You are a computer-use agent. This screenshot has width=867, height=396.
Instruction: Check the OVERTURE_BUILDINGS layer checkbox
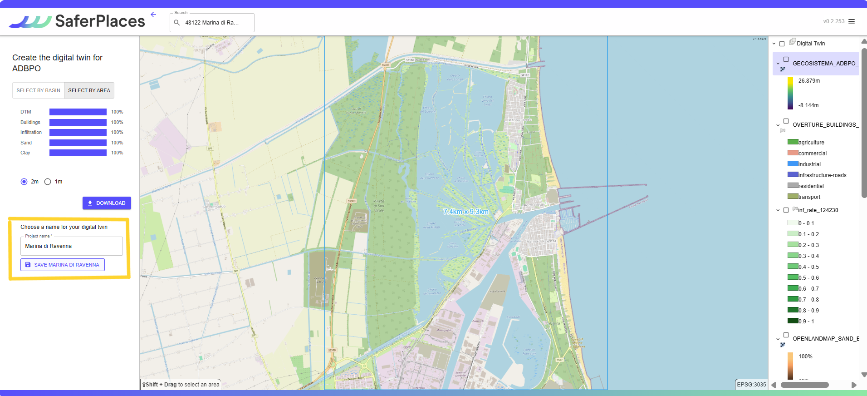coord(786,121)
